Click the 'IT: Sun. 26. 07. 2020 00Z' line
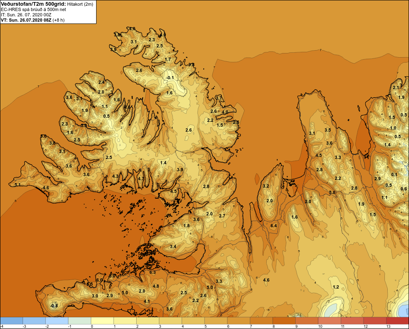This screenshot has width=409, height=329. tap(26, 15)
